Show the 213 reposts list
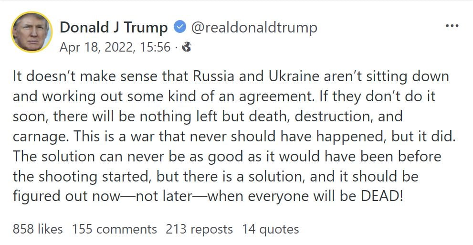This screenshot has width=473, height=245. pos(199,229)
